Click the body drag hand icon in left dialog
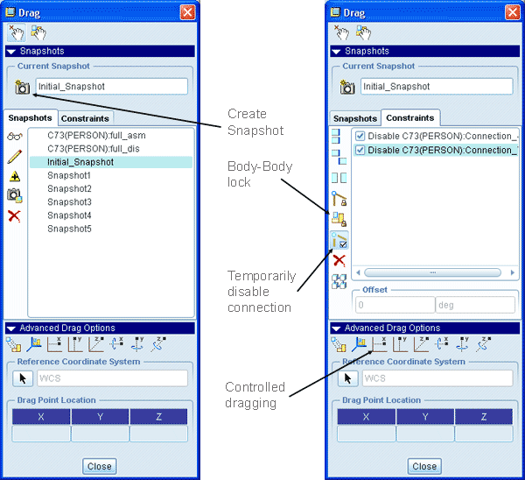The width and height of the screenshot is (525, 480). pyautogui.click(x=36, y=32)
